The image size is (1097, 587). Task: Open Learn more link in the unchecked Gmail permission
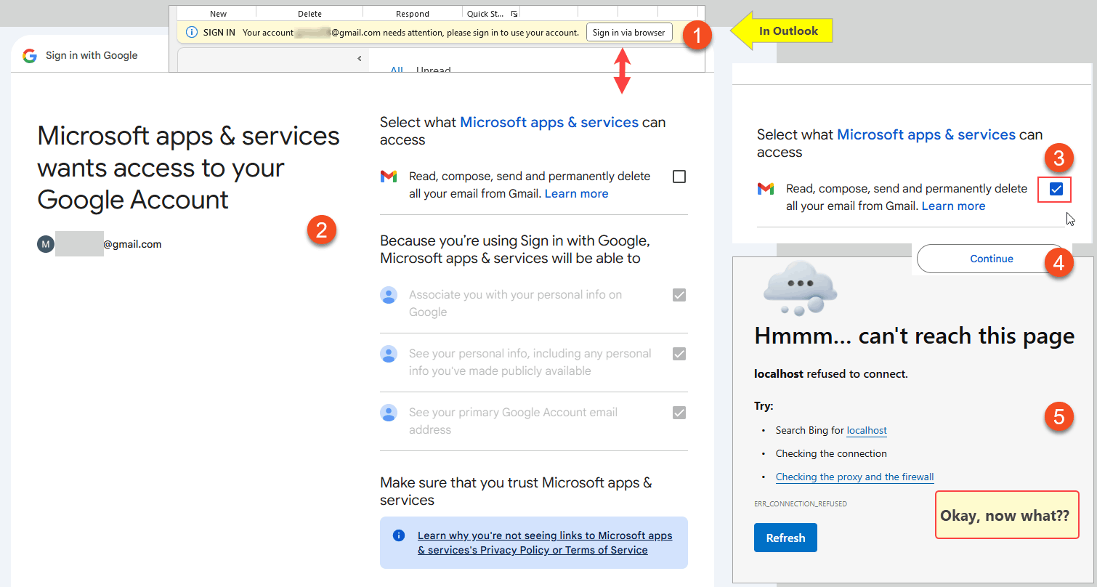pos(576,194)
